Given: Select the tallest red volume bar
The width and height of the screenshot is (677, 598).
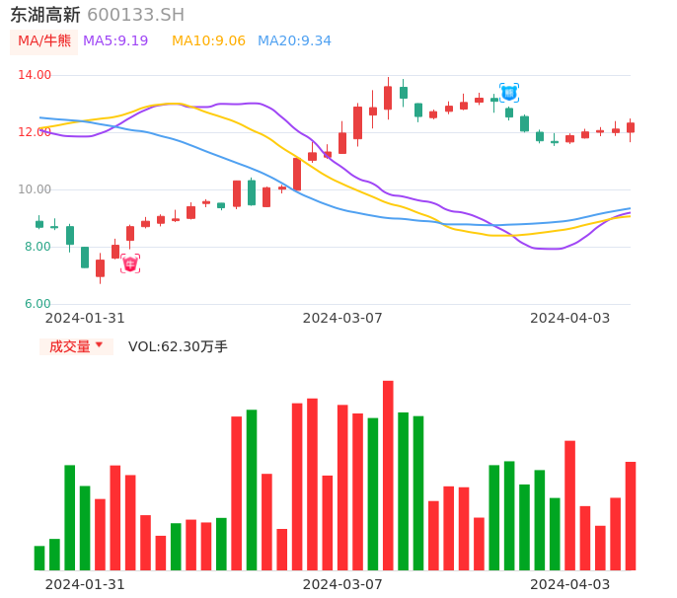Looking at the screenshot, I should point(388,476).
